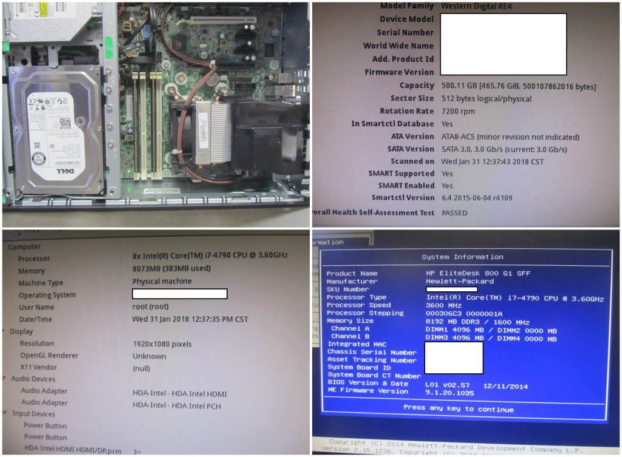Click the 'HDA-Intel - HDA Intel HDMI' audio adapter value
Viewport: 622px width, 457px height.
[180, 394]
